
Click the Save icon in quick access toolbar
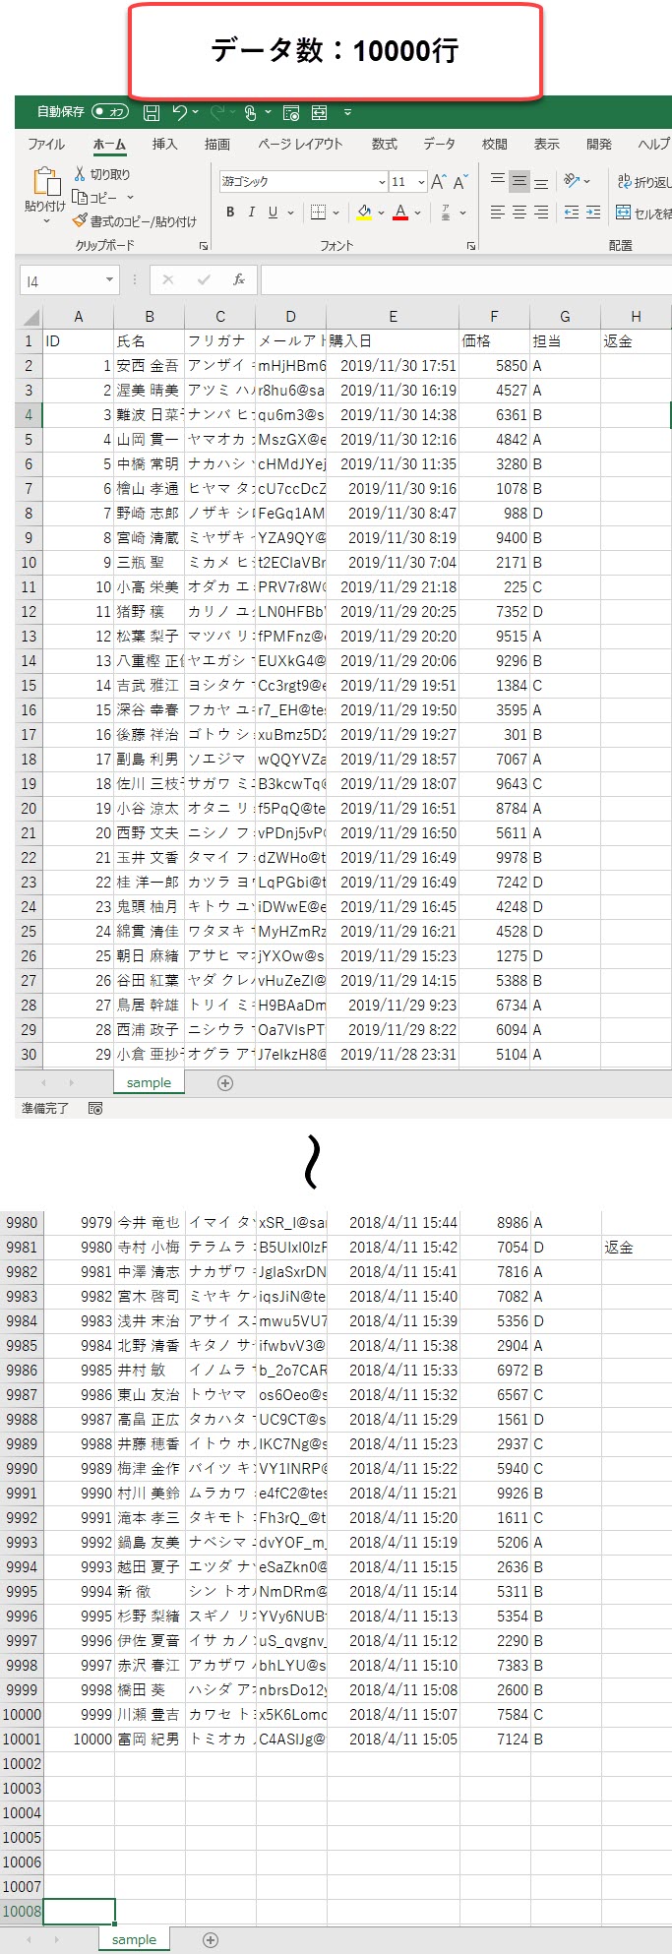[152, 112]
